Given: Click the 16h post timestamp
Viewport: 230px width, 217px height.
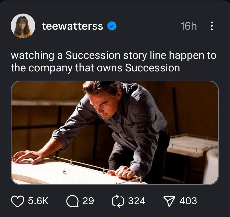Looking at the screenshot, I should [x=188, y=26].
